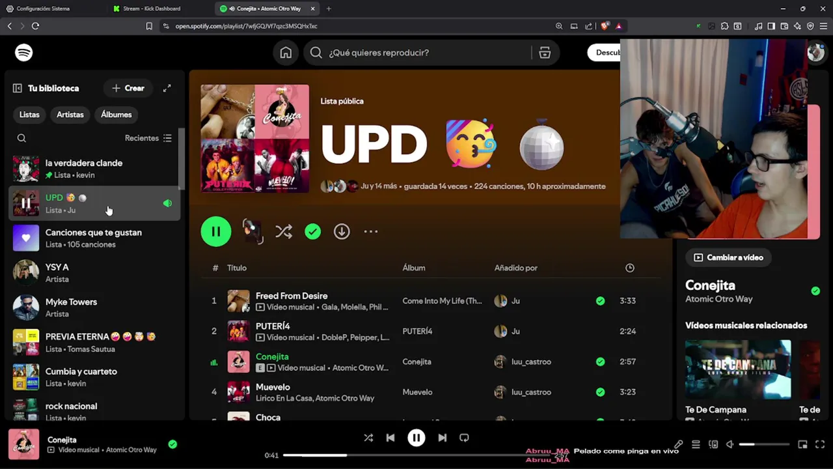Toggle playlist shuffle next to play button
This screenshot has width=833, height=469.
click(x=284, y=231)
